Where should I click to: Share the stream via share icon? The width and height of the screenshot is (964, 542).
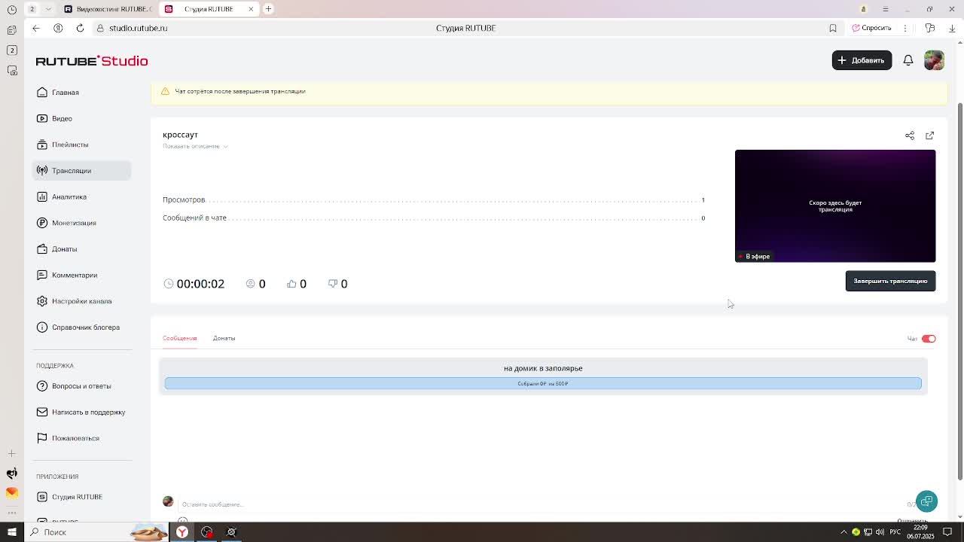(x=910, y=135)
